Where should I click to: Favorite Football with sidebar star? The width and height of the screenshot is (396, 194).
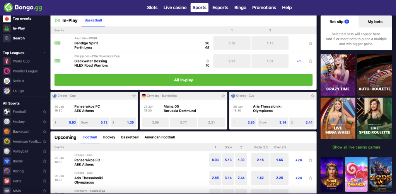tap(45, 111)
